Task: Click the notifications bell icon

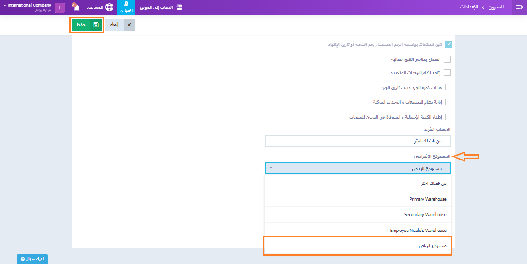Action: [76, 7]
